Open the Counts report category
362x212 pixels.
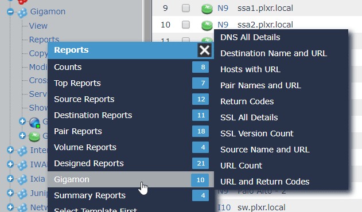pos(131,67)
